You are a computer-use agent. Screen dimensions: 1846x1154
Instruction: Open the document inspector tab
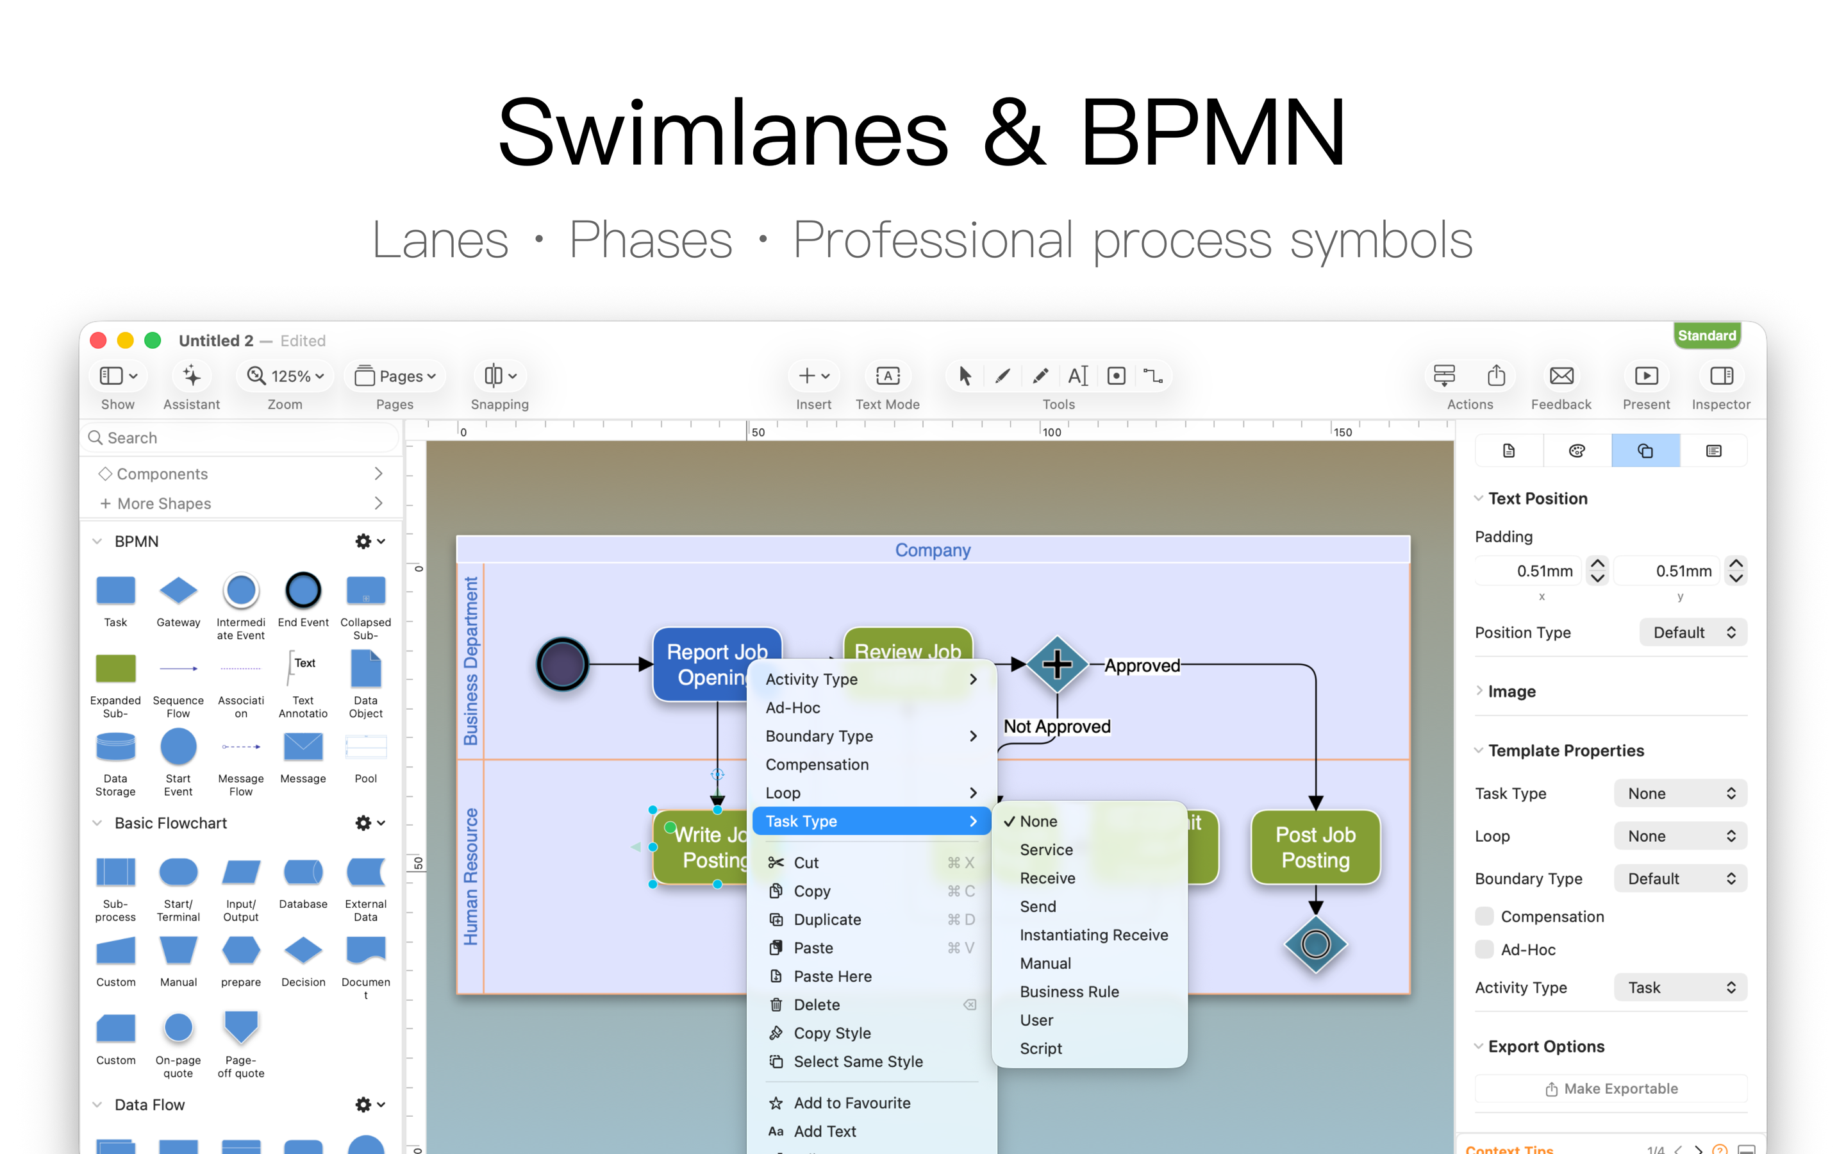point(1509,451)
